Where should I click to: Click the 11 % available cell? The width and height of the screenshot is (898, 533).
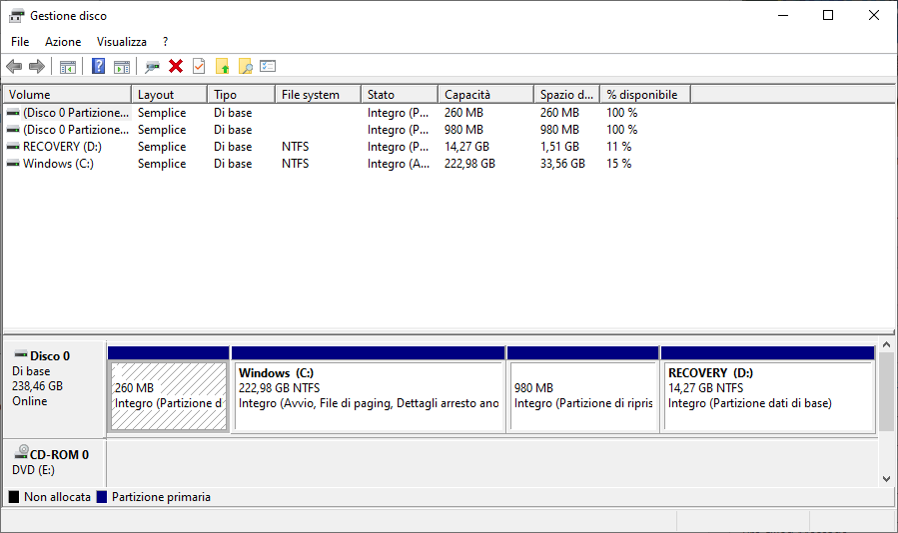click(x=619, y=147)
